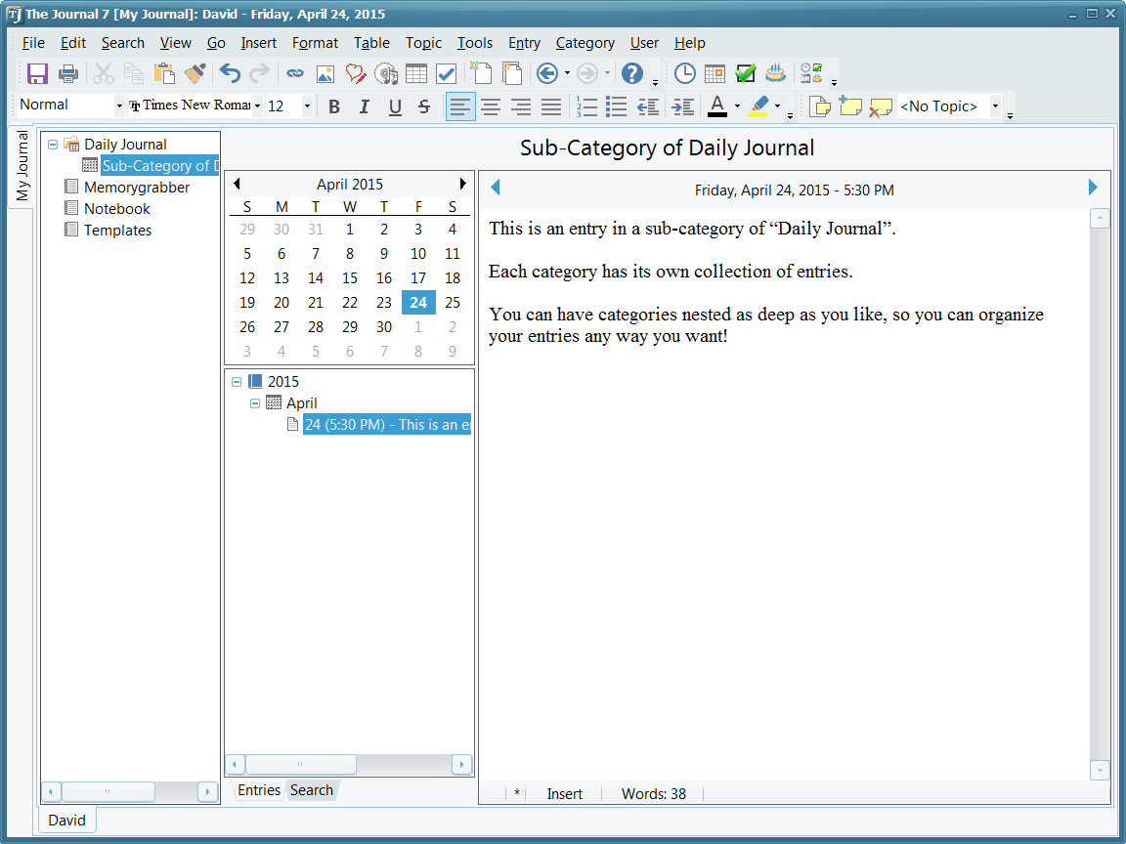Image resolution: width=1126 pixels, height=844 pixels.
Task: Click the Undo arrow icon
Action: (230, 73)
